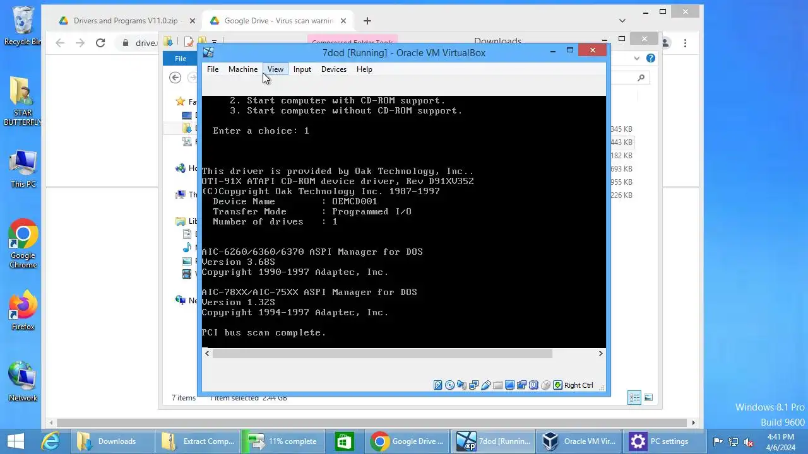Select the file sized 226 KB
808x454 pixels.
621,195
